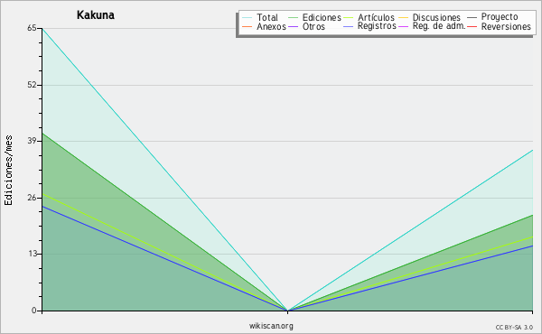
Task: Click the Total legend label
Action: pyautogui.click(x=267, y=17)
